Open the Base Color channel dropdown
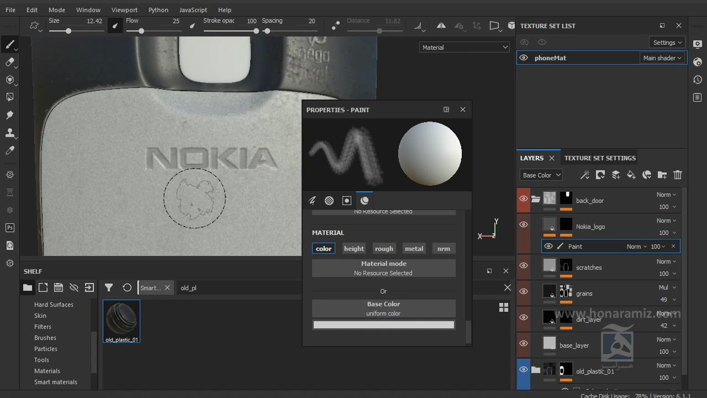Image resolution: width=707 pixels, height=398 pixels. coord(541,175)
